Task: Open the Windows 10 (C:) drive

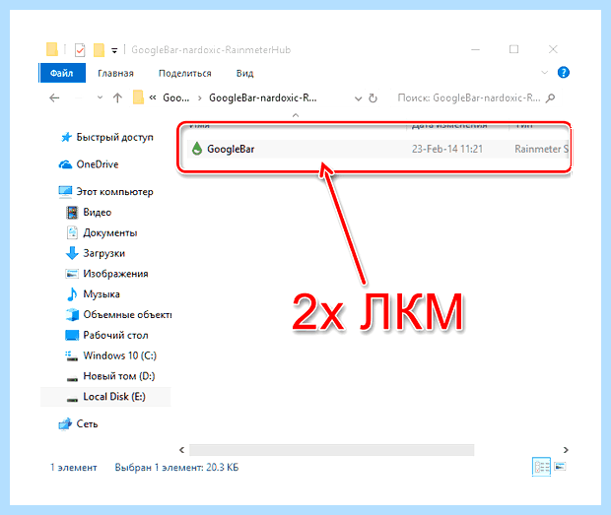Action: [119, 355]
